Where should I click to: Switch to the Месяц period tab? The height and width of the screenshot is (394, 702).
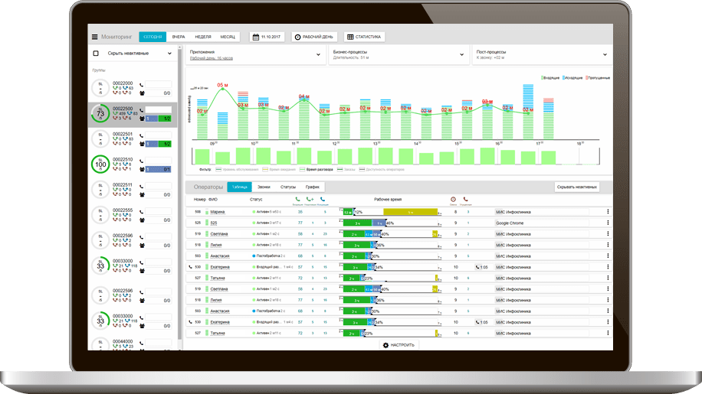click(x=228, y=37)
